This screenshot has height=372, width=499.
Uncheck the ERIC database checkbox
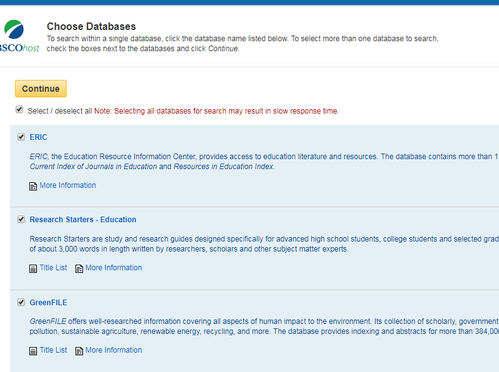pyautogui.click(x=21, y=137)
